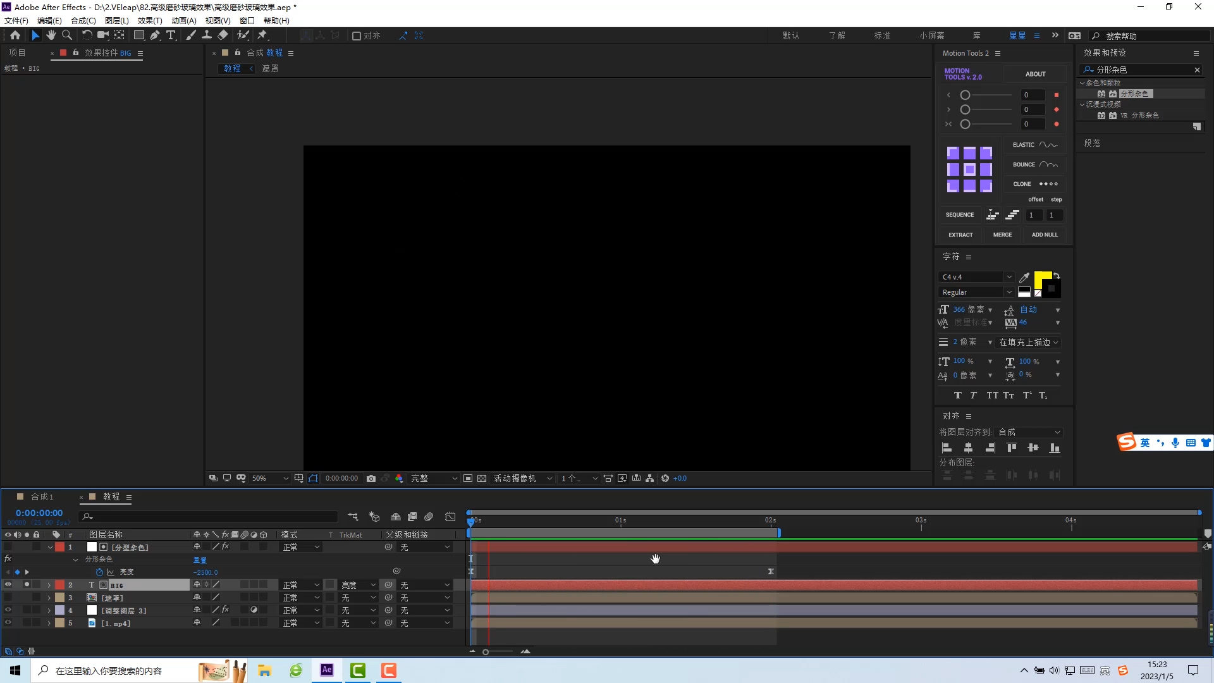1214x683 pixels.
Task: Switch to the 合成1 timeline tab
Action: [42, 497]
